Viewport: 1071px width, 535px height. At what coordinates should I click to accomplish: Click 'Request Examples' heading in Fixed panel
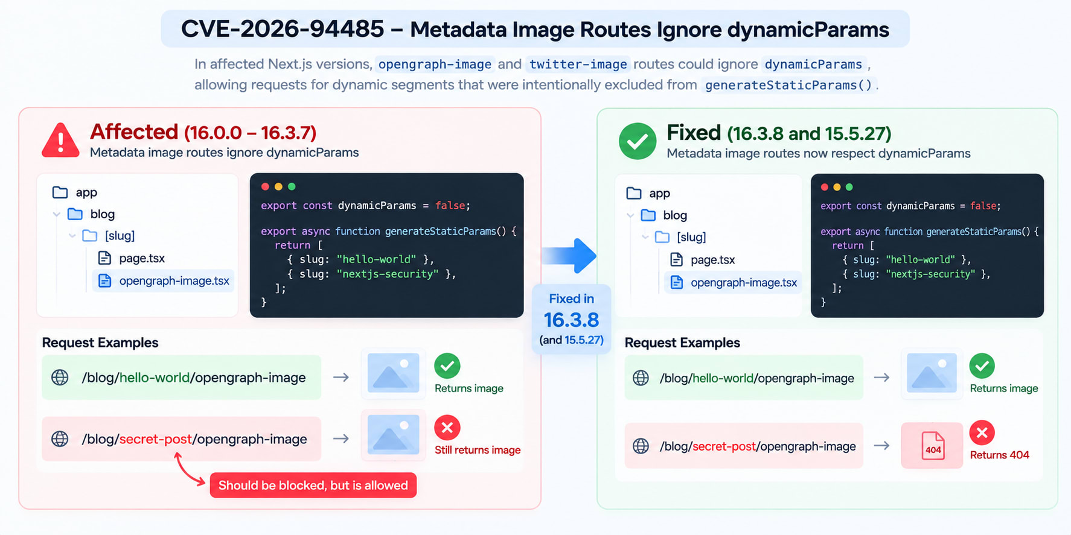click(682, 343)
